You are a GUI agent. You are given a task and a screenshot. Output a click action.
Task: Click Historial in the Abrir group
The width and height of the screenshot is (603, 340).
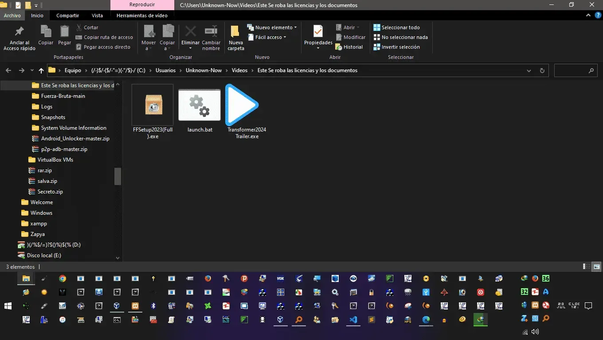tap(349, 47)
